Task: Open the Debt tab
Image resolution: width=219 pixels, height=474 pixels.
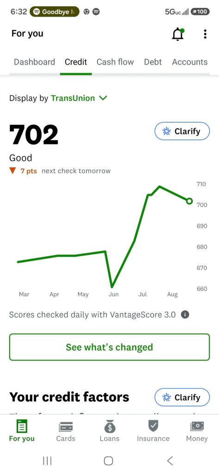Action: coord(153,62)
